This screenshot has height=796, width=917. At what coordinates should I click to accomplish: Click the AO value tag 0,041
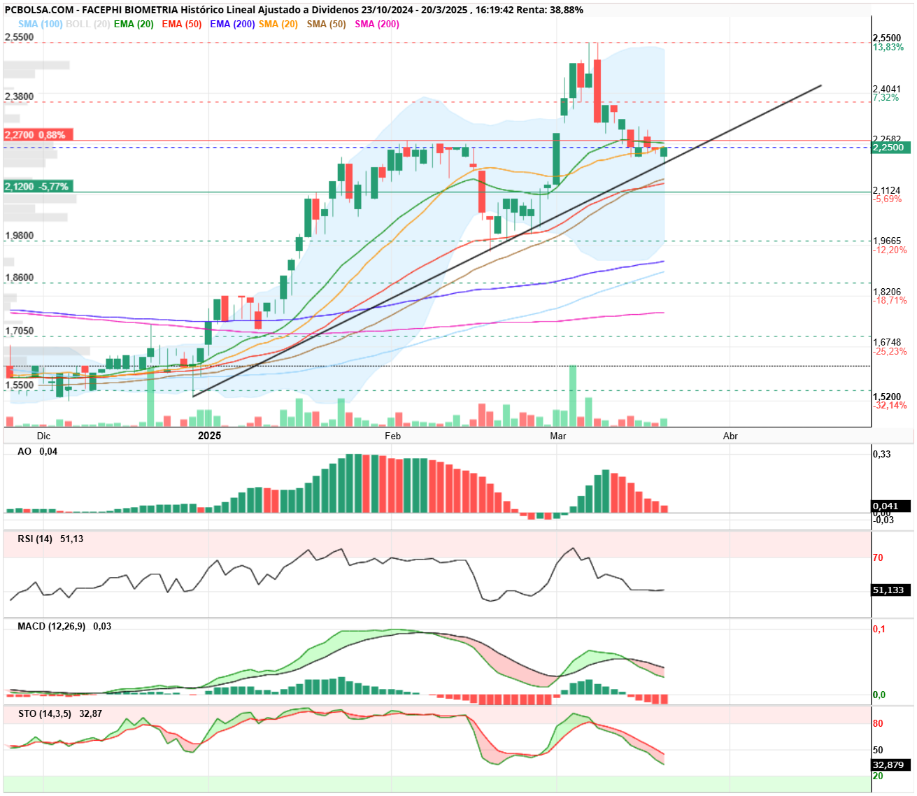coord(892,506)
